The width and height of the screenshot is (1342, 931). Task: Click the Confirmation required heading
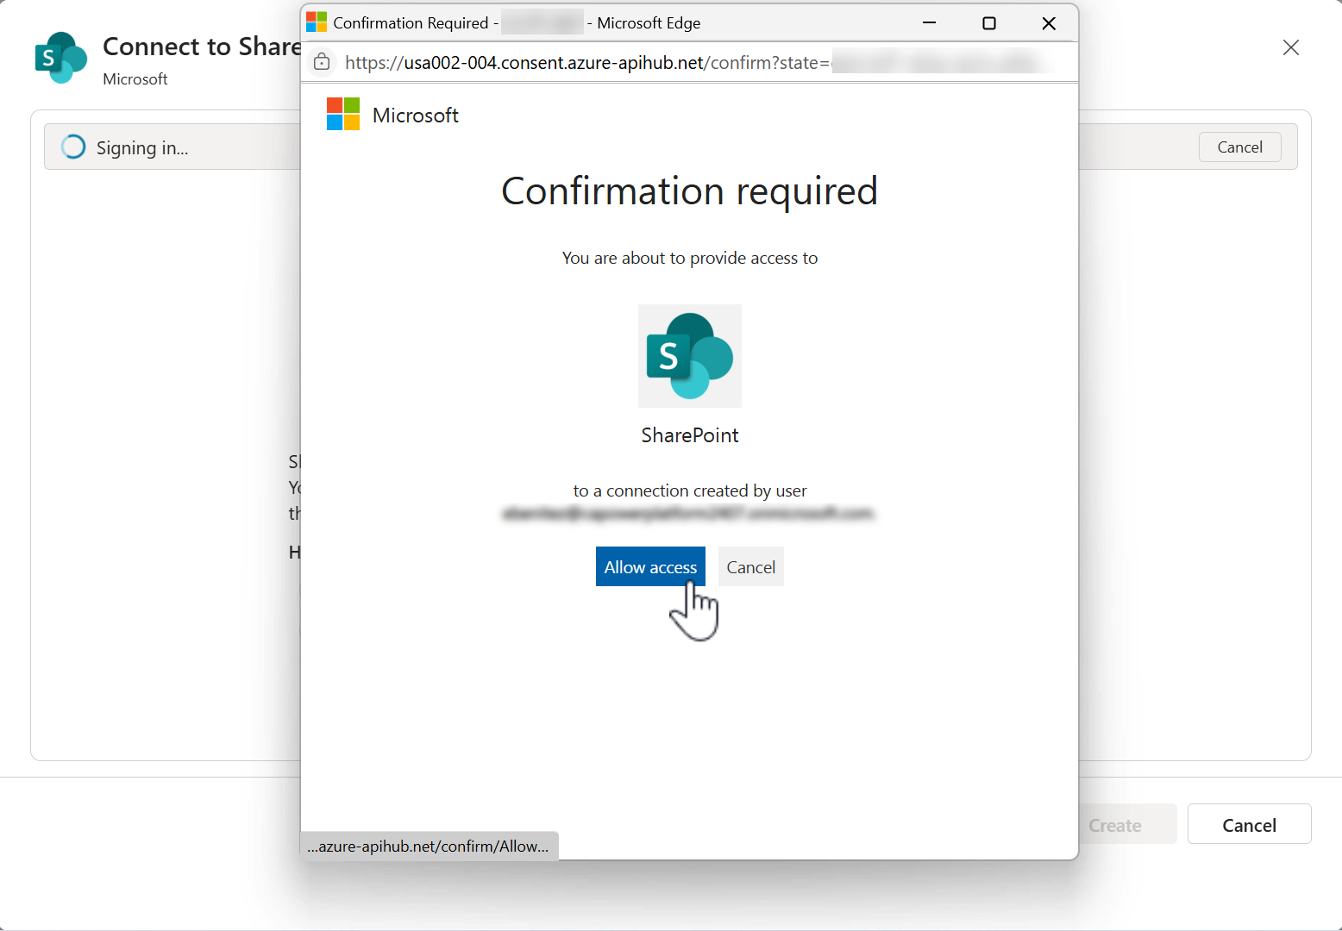point(689,191)
